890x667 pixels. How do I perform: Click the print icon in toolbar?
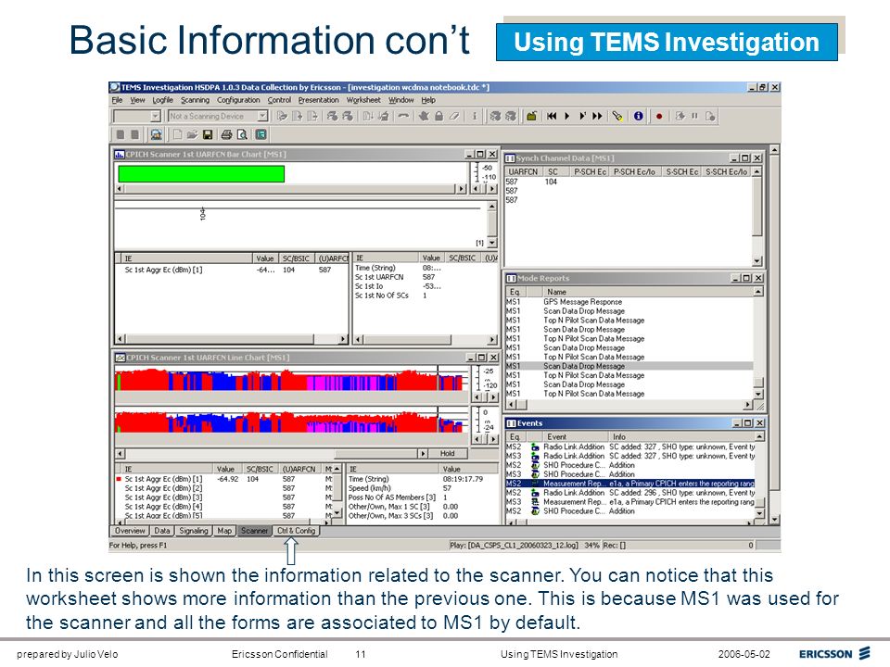pos(226,134)
